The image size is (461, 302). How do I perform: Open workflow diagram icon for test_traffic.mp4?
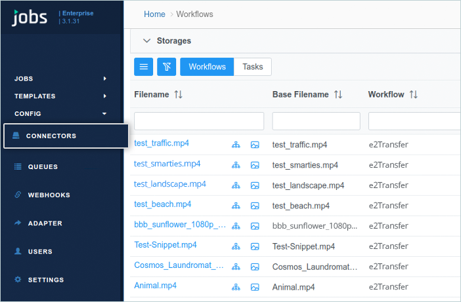pyautogui.click(x=236, y=145)
